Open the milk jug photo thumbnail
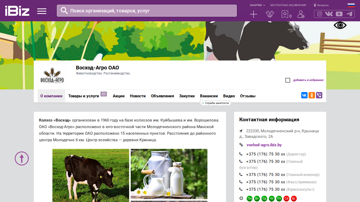 pos(169,174)
